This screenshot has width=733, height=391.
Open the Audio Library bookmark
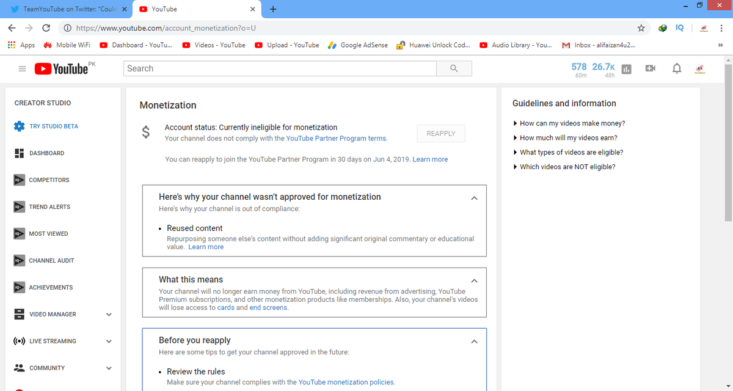coord(516,45)
